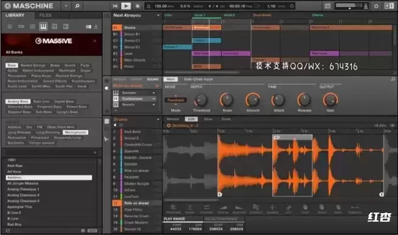Open the sampling view icon left of sounds

pos(106,139)
